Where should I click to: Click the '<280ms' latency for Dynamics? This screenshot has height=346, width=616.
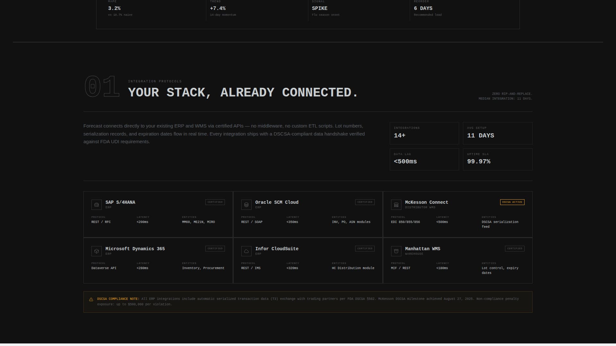click(142, 268)
